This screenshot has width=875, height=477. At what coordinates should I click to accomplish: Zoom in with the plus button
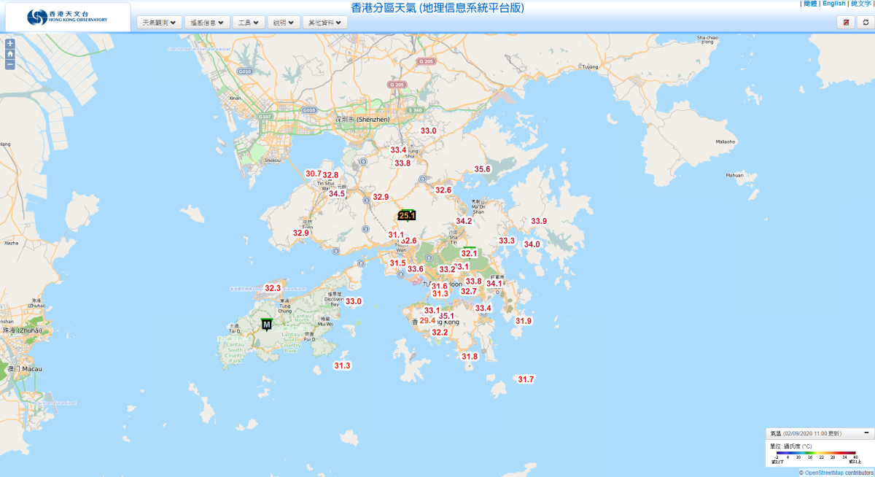[10, 43]
